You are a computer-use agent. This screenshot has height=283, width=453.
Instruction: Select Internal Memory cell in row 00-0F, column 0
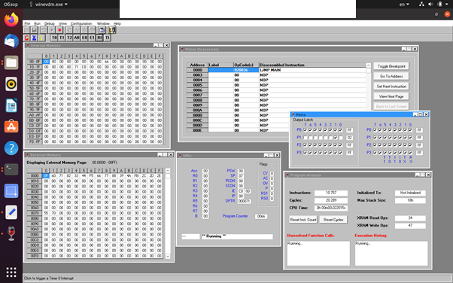46,62
